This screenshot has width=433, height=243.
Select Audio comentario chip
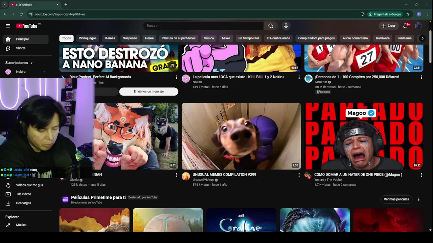point(355,38)
